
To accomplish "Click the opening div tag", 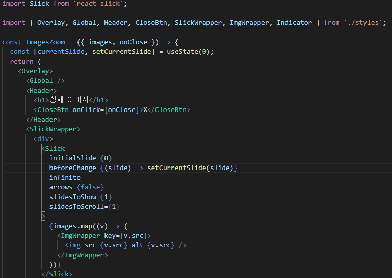I will pos(43,139).
